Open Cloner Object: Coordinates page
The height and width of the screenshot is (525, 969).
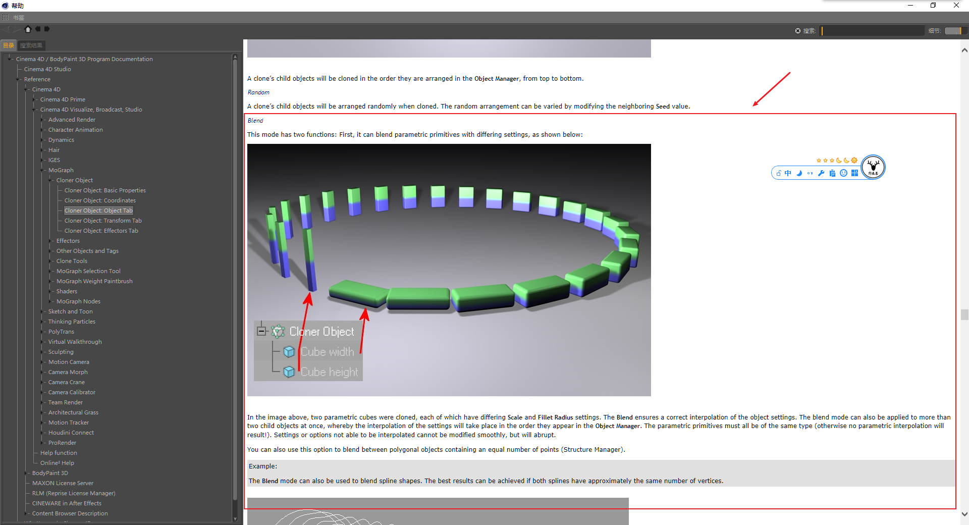coord(100,200)
